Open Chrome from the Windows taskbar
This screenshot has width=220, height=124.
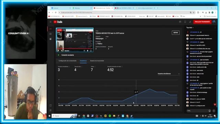[x=84, y=116]
